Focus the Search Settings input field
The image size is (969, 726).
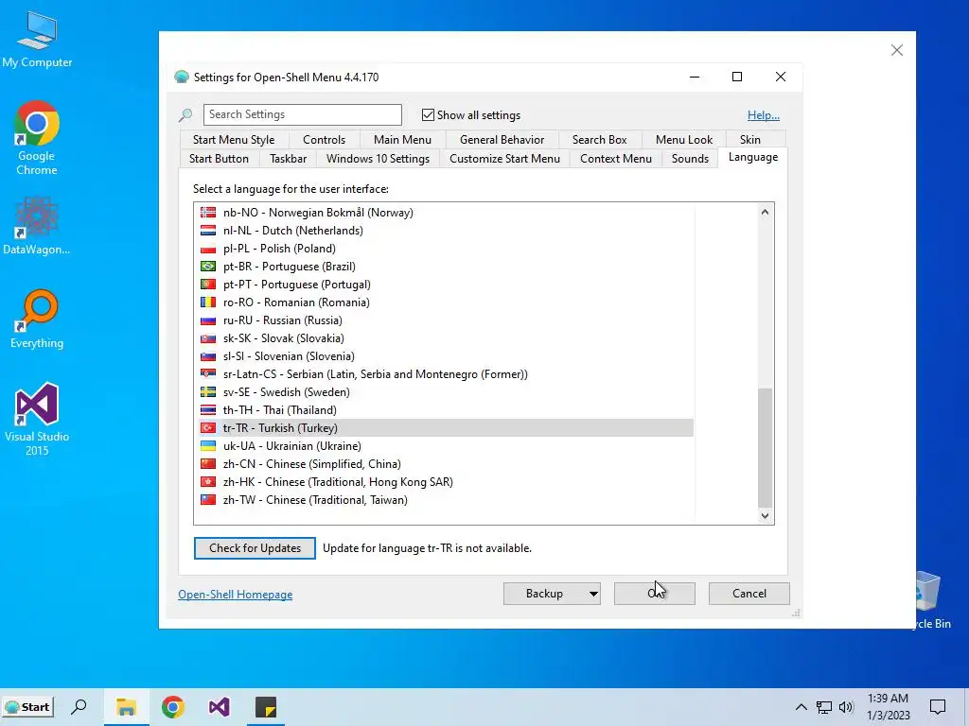pyautogui.click(x=302, y=114)
